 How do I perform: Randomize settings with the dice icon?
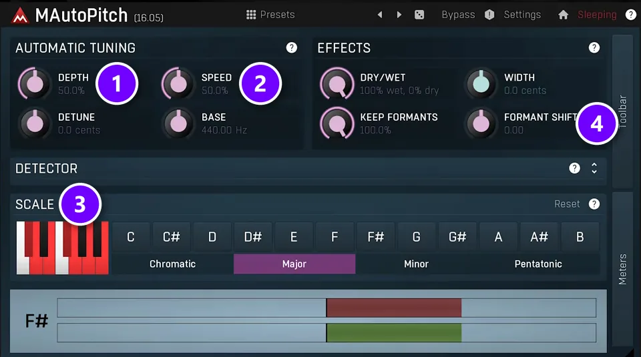419,15
